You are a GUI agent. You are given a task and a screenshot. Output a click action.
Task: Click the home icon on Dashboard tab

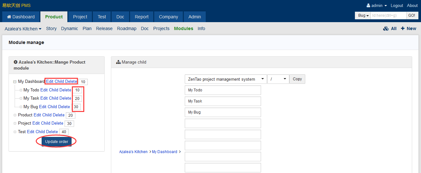(x=9, y=17)
